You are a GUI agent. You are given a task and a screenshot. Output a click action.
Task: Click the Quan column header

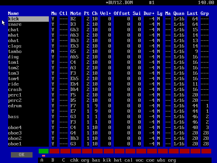(x=179, y=13)
